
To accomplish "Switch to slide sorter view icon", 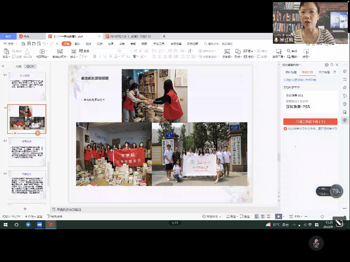I will [x=262, y=216].
